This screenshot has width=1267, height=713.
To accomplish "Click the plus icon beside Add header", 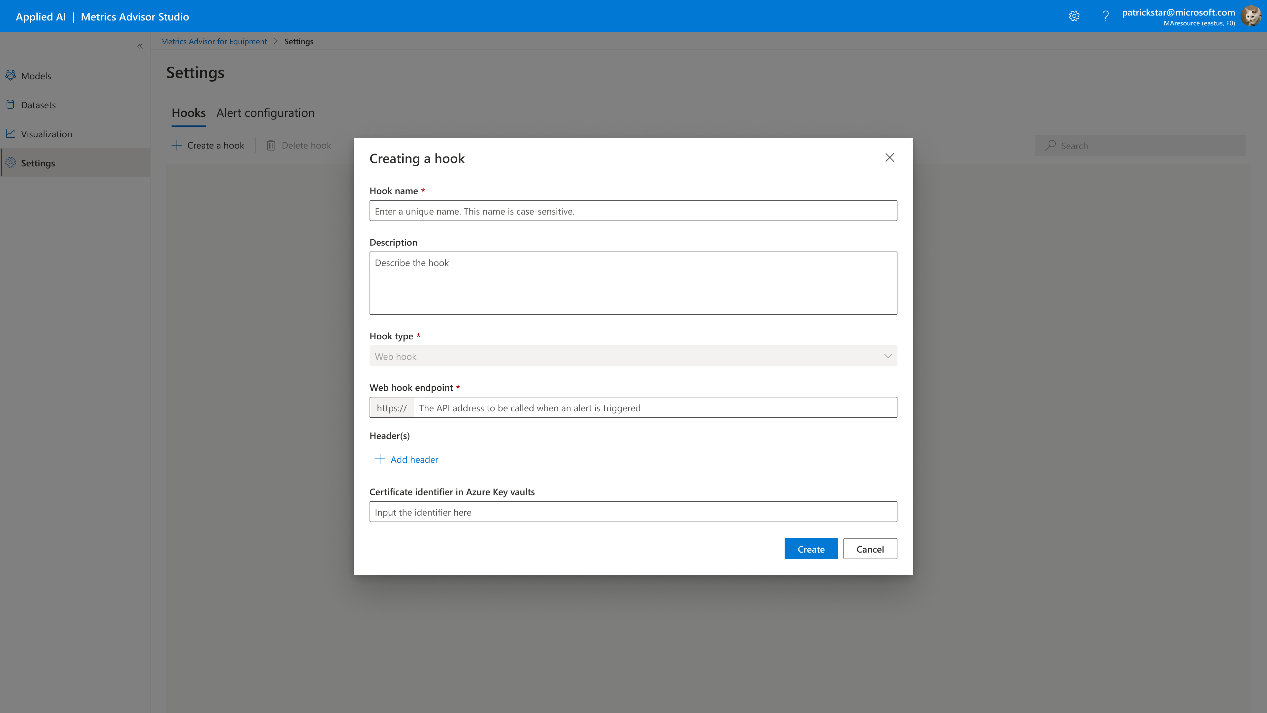I will 379,459.
